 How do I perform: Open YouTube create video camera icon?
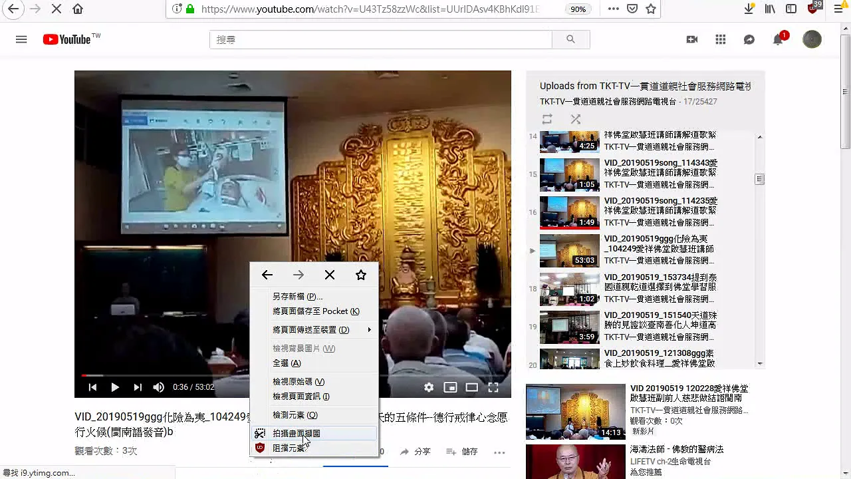[692, 39]
